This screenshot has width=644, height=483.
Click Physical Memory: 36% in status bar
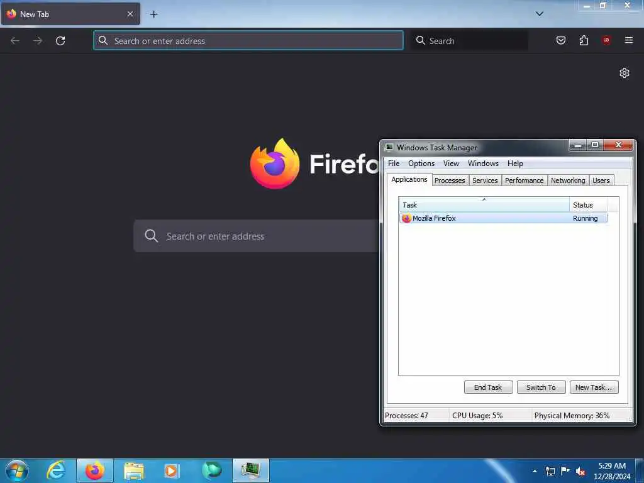[x=572, y=416]
